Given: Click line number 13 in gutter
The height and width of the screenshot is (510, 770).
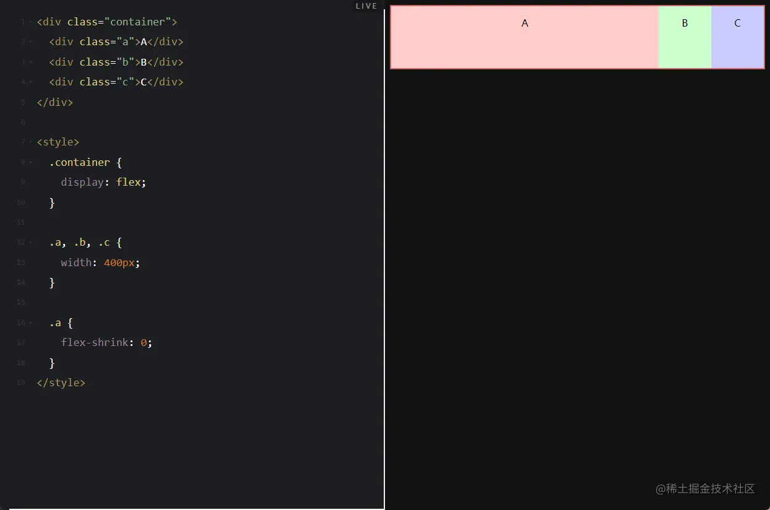Looking at the screenshot, I should click(22, 262).
